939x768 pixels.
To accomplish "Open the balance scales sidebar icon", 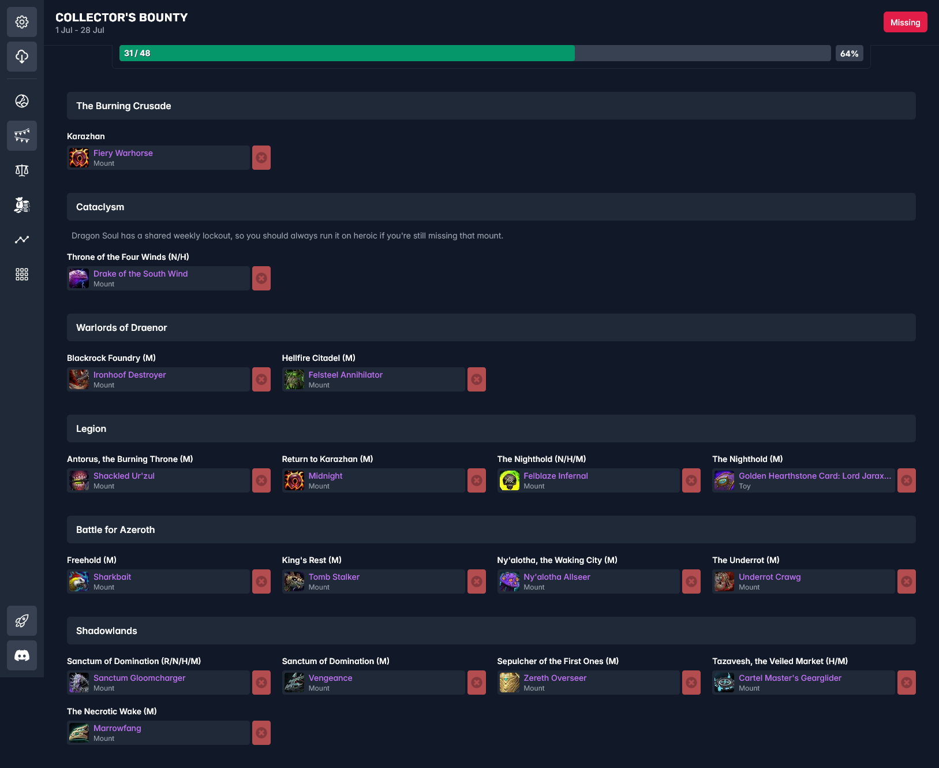I will point(22,170).
